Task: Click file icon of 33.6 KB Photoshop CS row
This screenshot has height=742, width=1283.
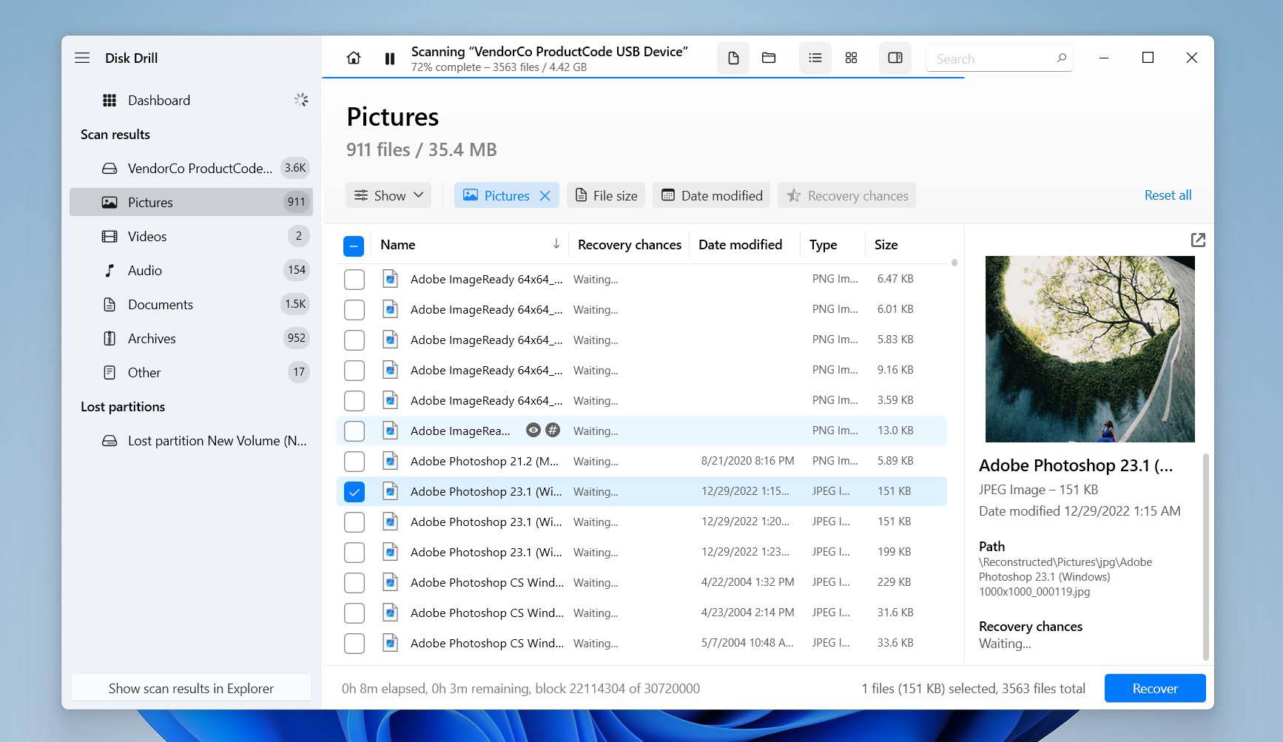Action: (x=390, y=643)
